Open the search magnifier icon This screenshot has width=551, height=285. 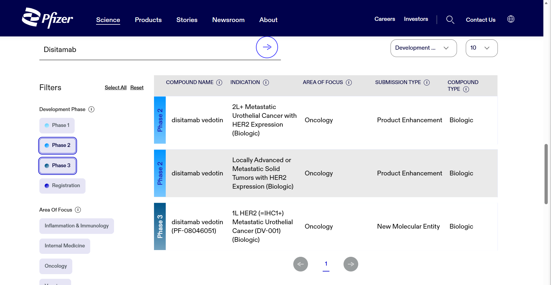(450, 20)
